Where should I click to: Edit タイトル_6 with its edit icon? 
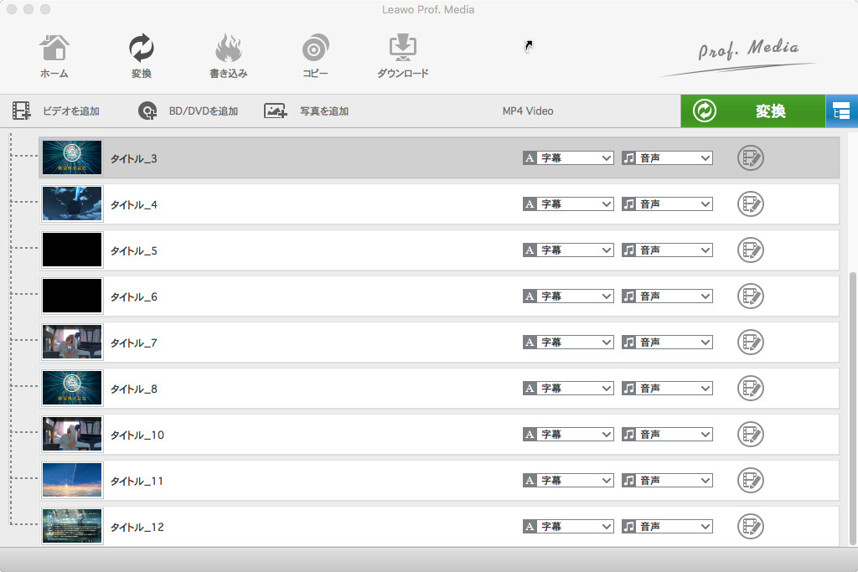click(750, 296)
